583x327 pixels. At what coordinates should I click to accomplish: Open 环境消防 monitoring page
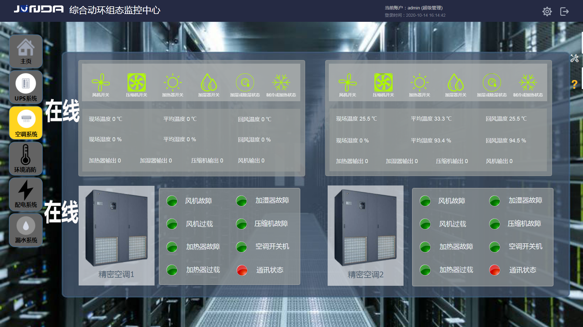26,158
